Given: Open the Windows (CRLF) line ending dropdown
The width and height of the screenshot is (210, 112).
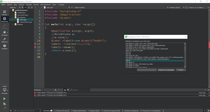Looking at the screenshot, I should point(176,8).
